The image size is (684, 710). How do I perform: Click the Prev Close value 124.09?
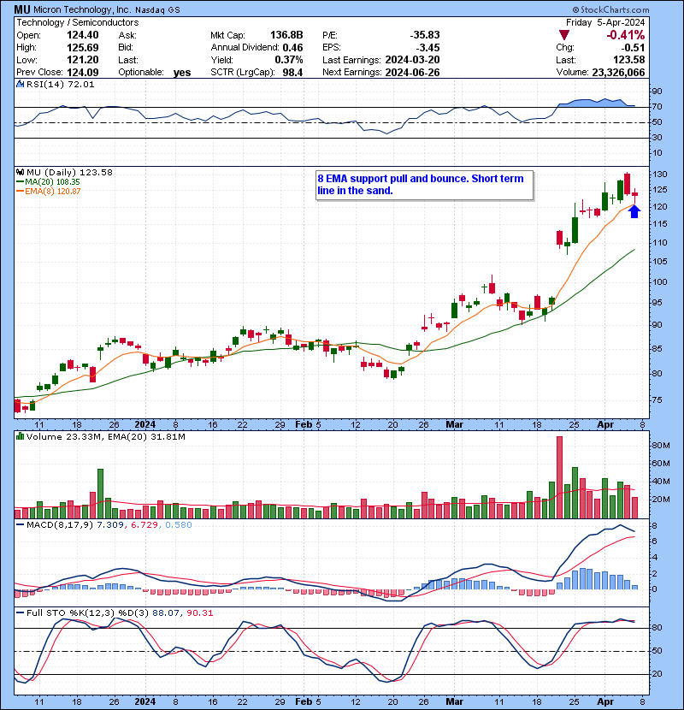83,72
